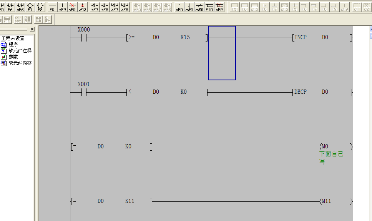Screen dimensions: 372x221
Task: Select the F8 application instruction brackets tool
Action: [40, 7]
